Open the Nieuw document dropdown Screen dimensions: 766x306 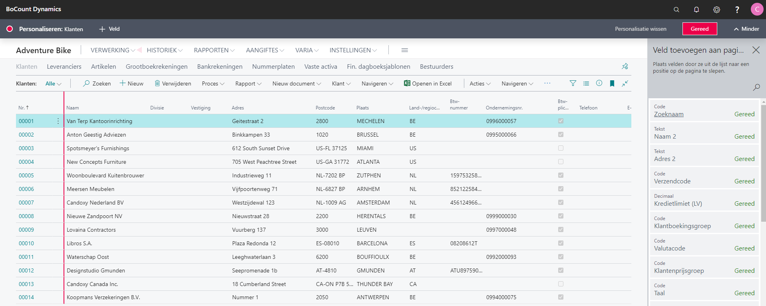coord(296,83)
